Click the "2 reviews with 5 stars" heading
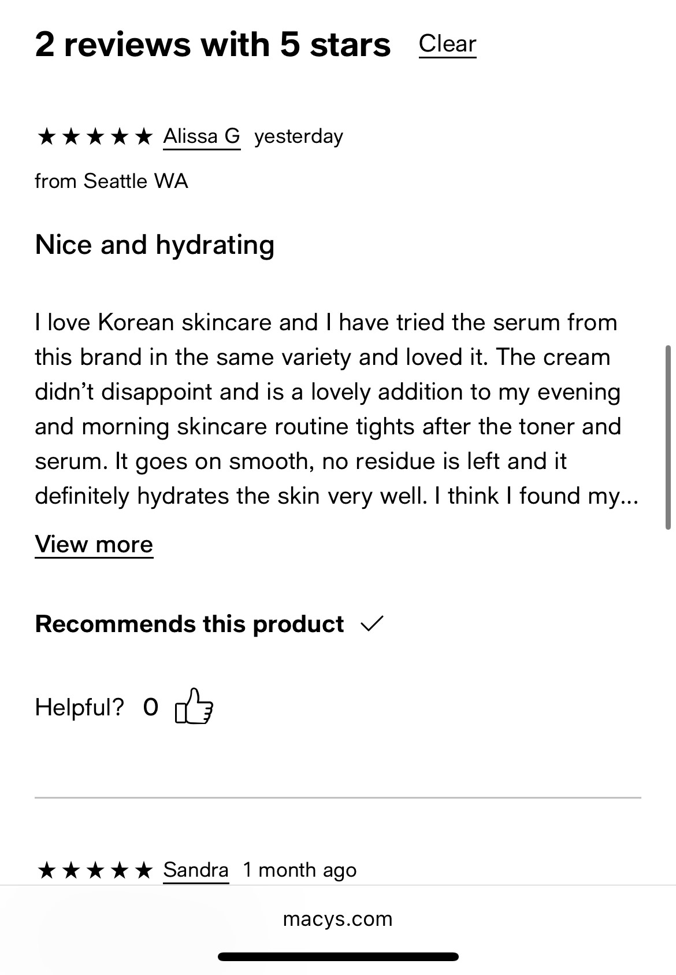The width and height of the screenshot is (676, 975). [213, 45]
